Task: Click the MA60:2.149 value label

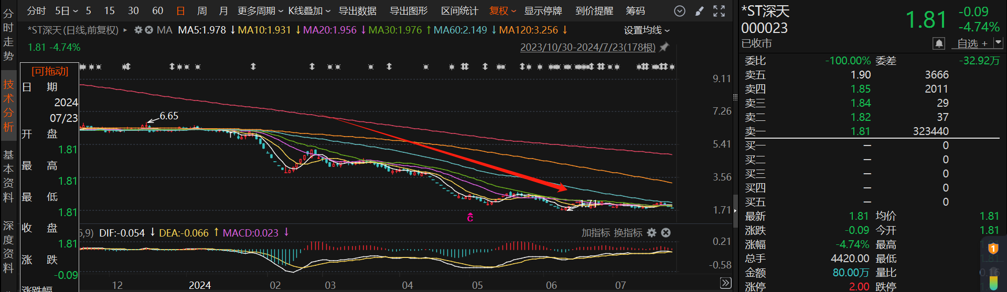Action: pyautogui.click(x=460, y=30)
